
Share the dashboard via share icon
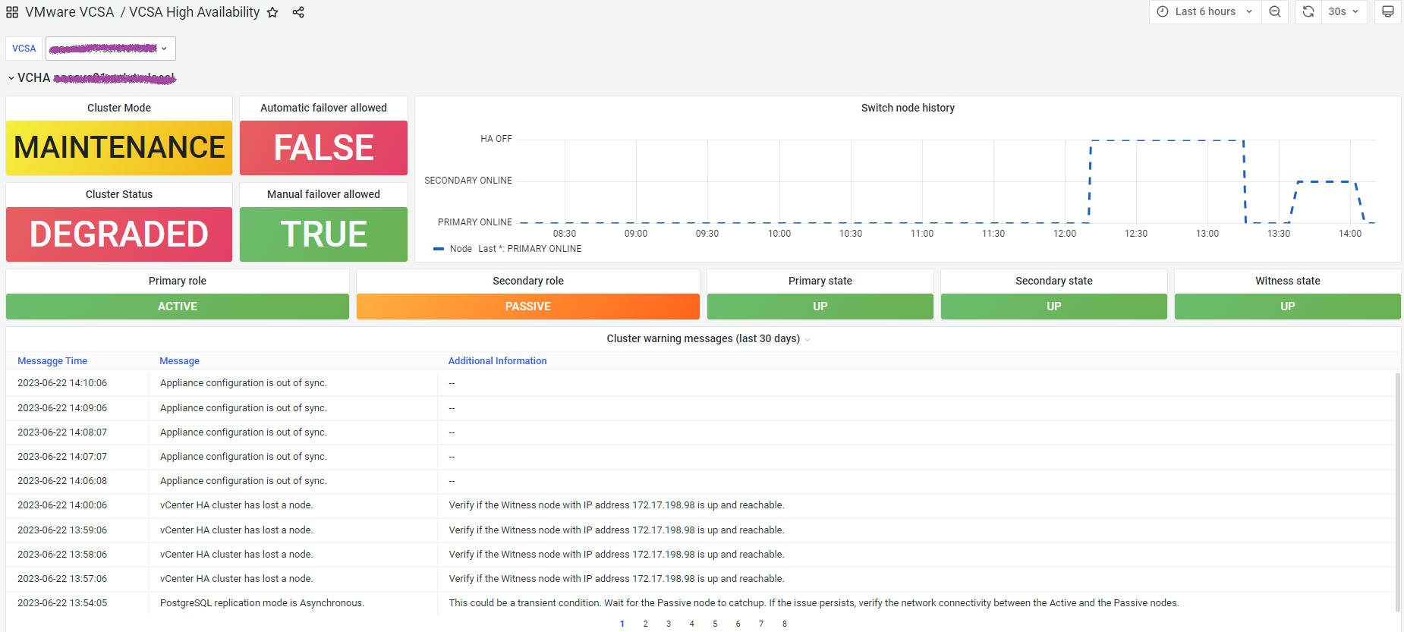point(298,12)
